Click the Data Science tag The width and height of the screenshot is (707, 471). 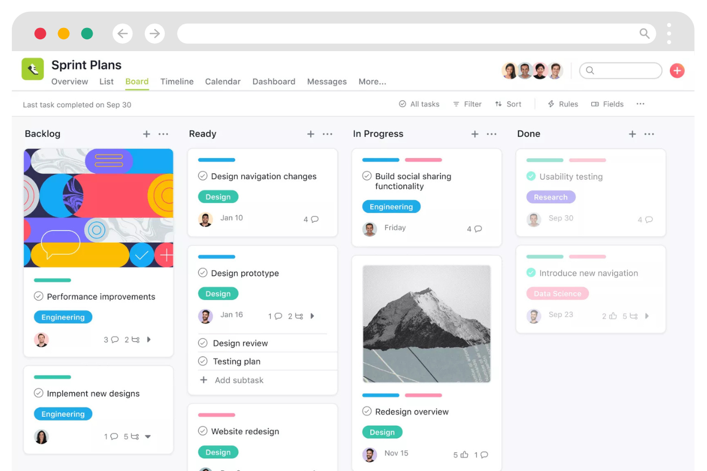(x=557, y=293)
